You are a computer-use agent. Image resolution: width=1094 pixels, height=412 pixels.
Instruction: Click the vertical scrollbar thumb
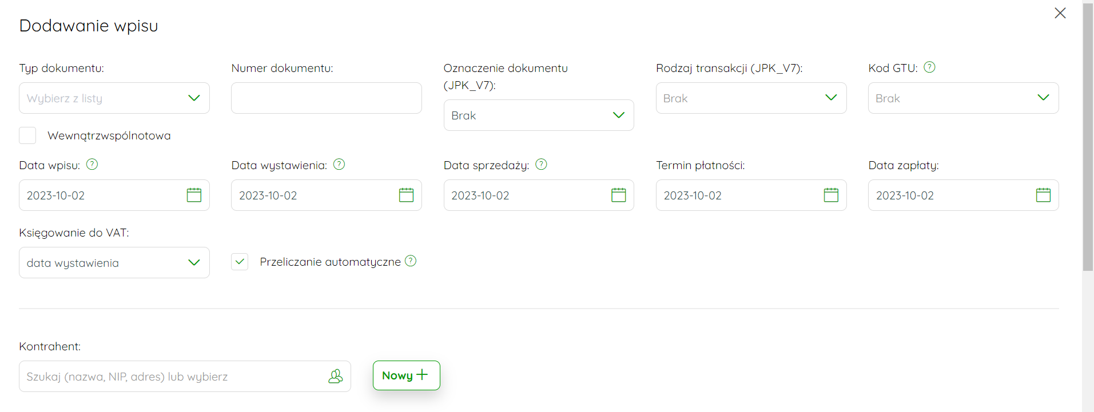(x=1088, y=137)
